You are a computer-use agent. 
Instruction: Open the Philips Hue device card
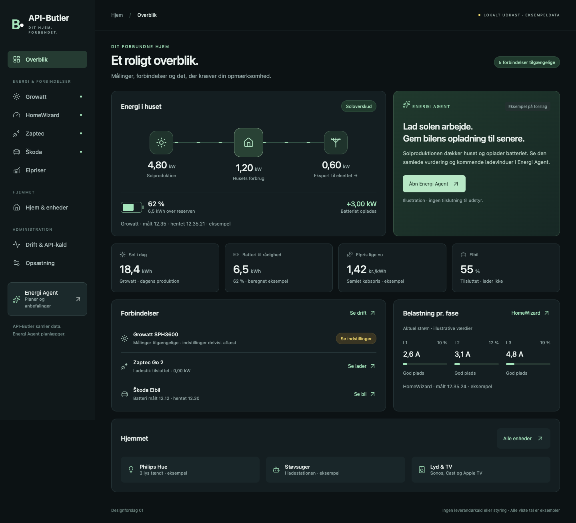190,470
